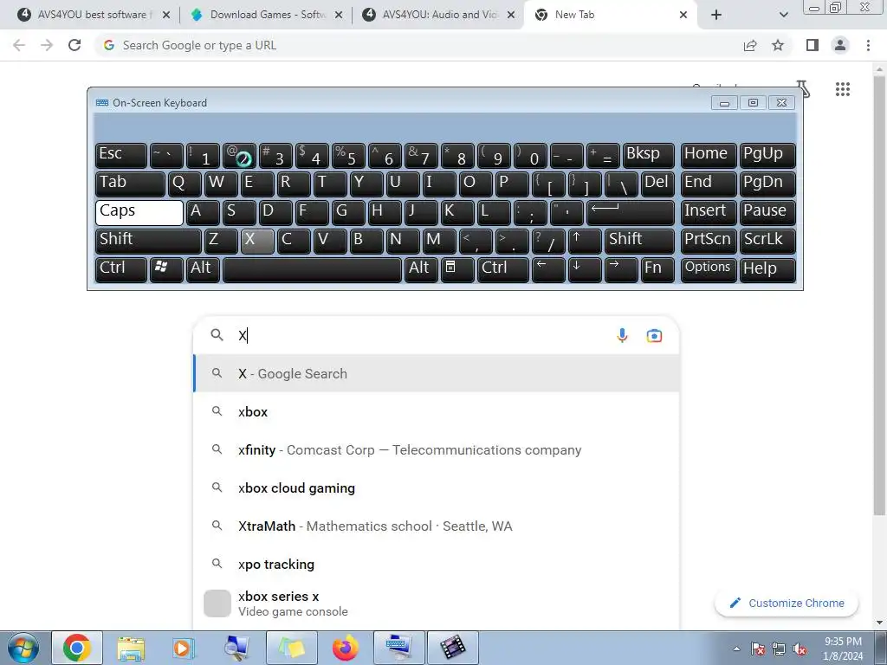Click the Firefox icon in the taskbar
The image size is (887, 665).
[x=345, y=648]
